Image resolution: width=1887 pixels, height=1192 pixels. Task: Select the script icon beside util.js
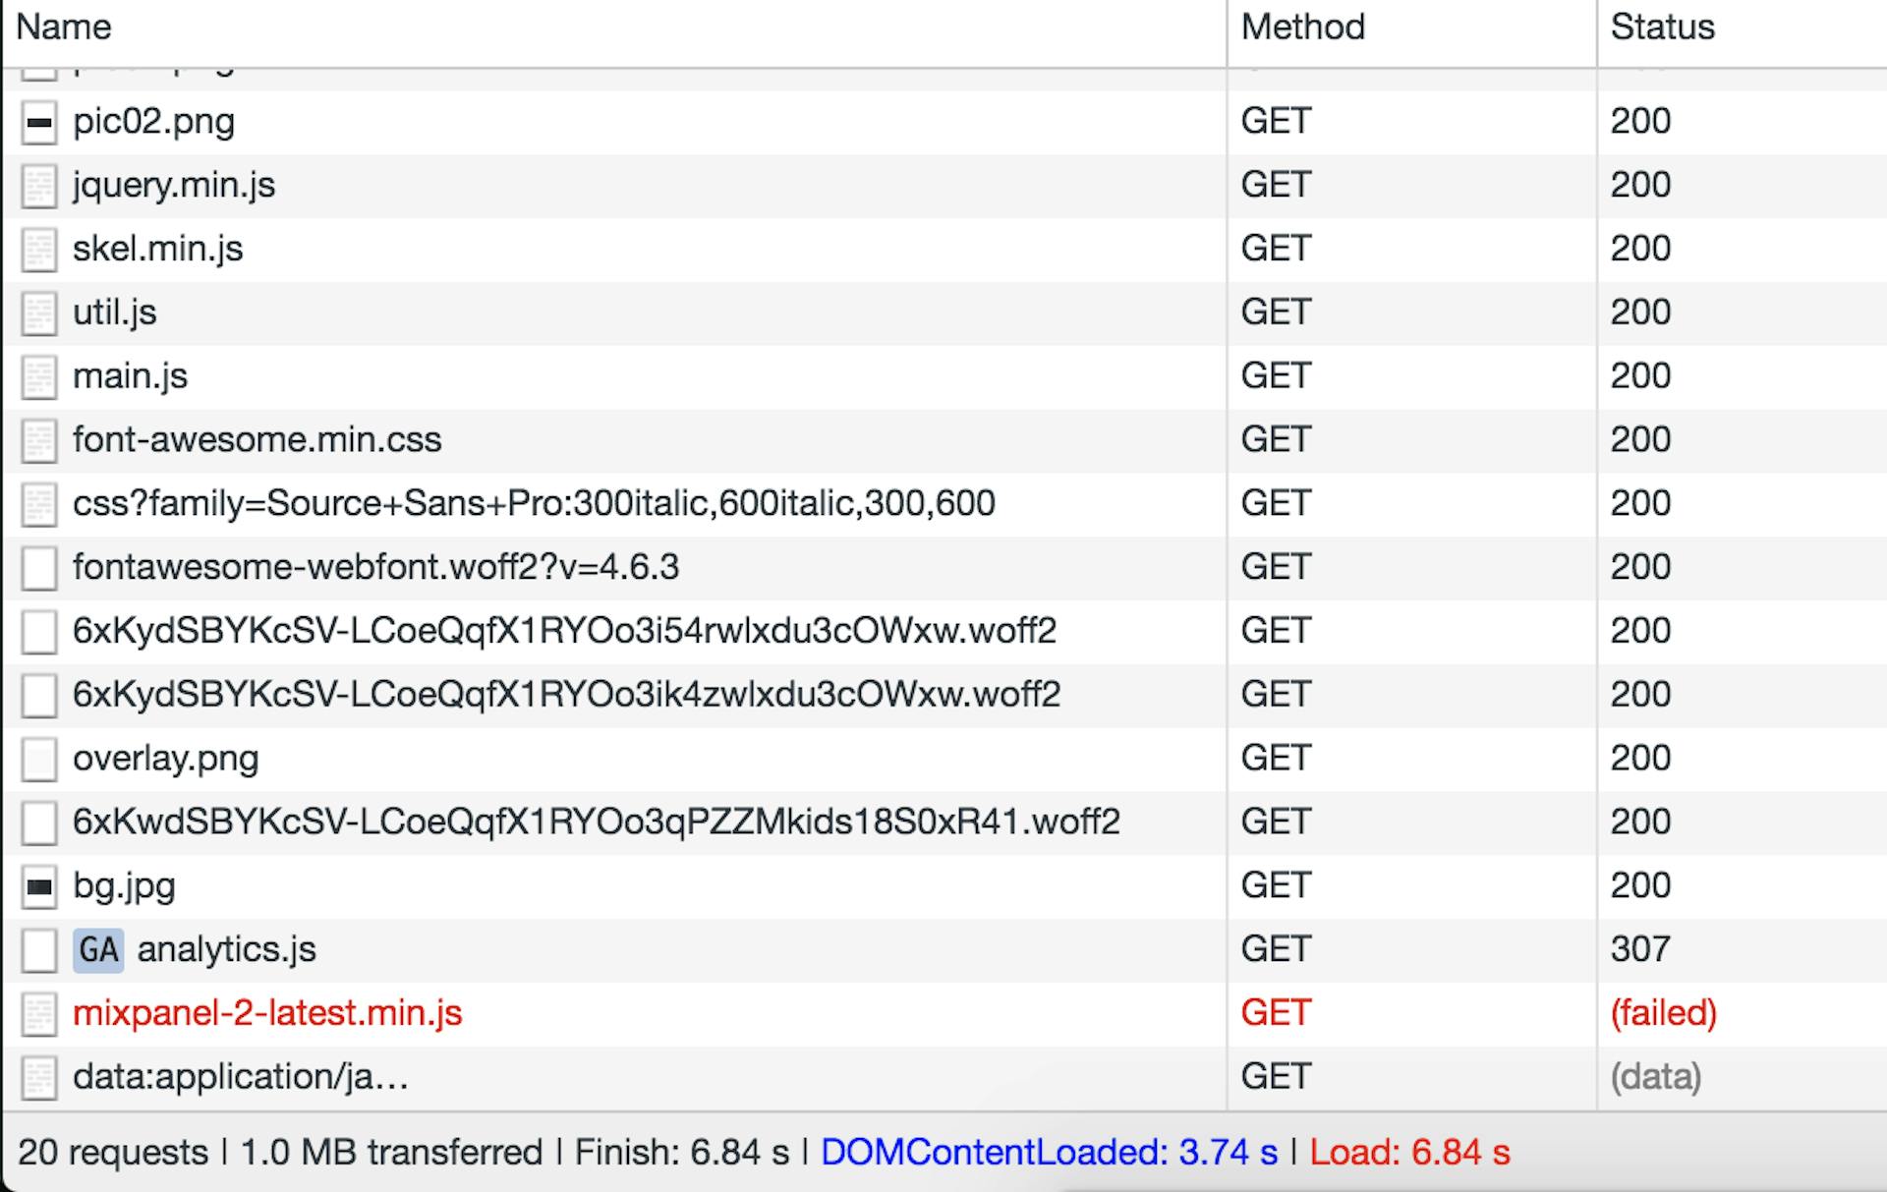coord(39,312)
